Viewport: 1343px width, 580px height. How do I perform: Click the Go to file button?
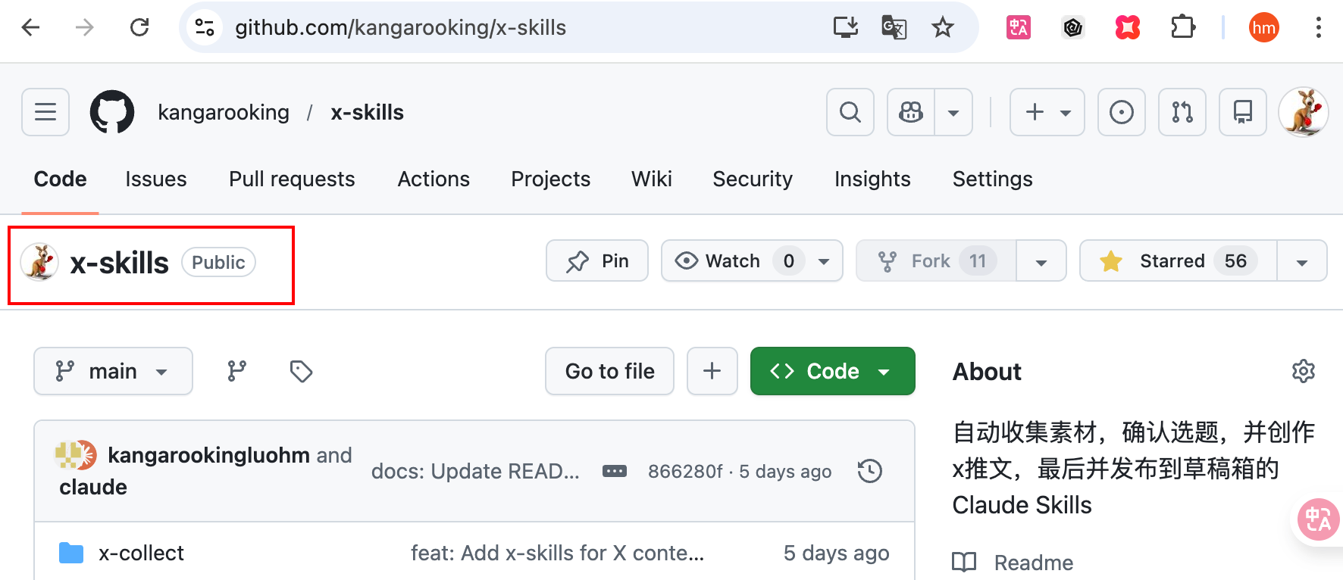tap(609, 371)
